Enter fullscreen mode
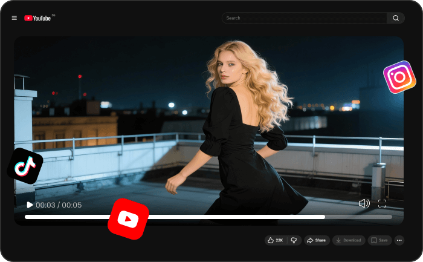Screen dimensions: 423x262 (383, 204)
